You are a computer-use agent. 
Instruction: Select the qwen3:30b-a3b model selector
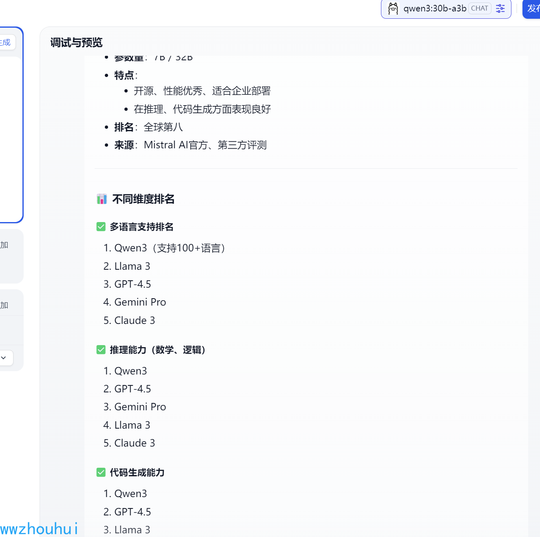point(446,8)
